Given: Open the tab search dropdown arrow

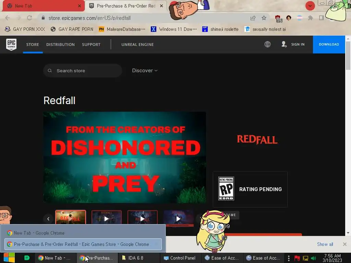Looking at the screenshot, I should click(310, 6).
